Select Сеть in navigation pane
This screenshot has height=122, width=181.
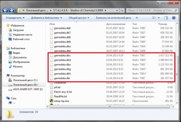pos(11,98)
